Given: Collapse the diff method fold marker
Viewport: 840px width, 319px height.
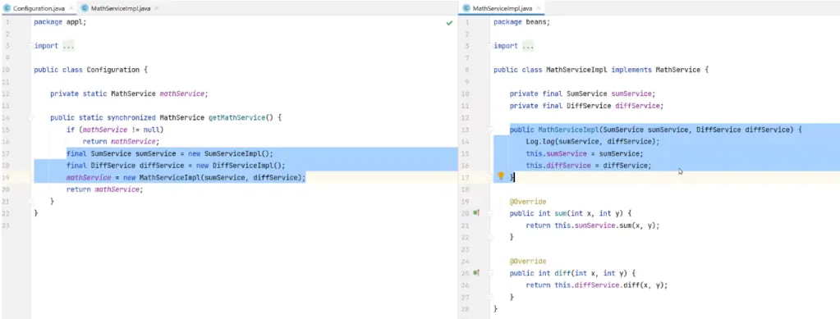Looking at the screenshot, I should pos(491,273).
